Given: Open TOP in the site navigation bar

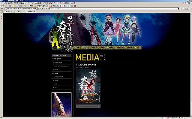Looking at the screenshot, I should coord(77,47).
